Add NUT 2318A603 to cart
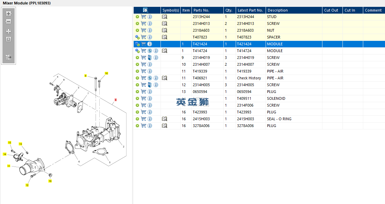This screenshot has height=204, width=385. coord(144,30)
